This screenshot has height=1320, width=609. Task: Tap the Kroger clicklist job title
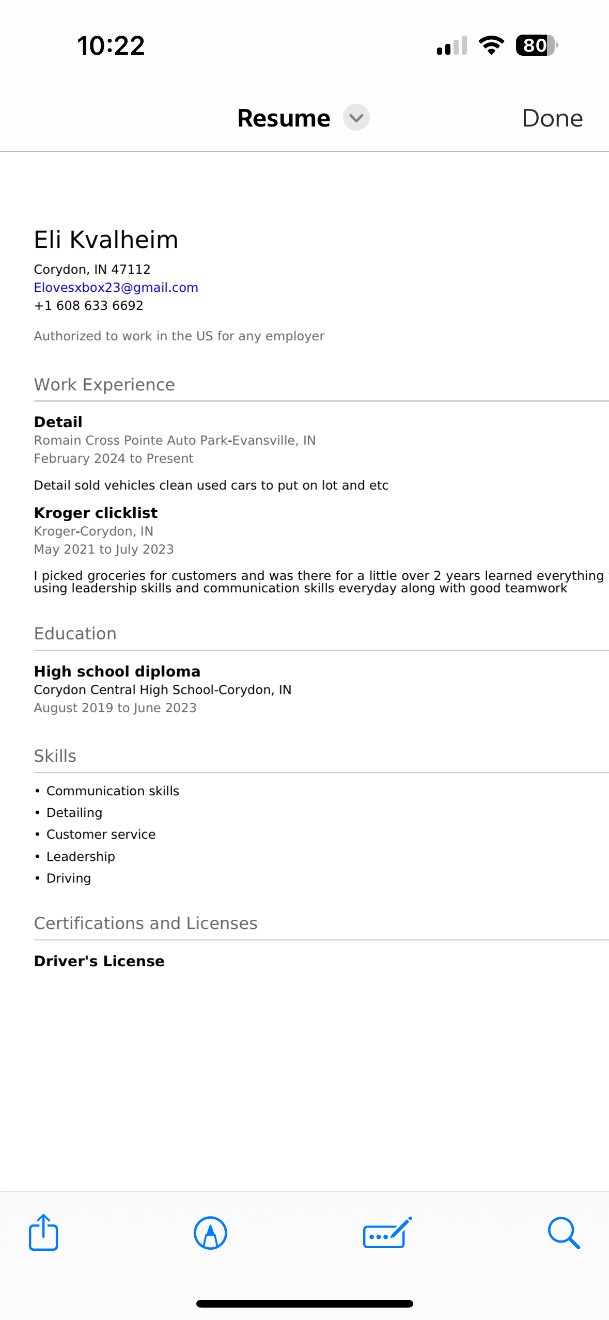click(x=96, y=513)
